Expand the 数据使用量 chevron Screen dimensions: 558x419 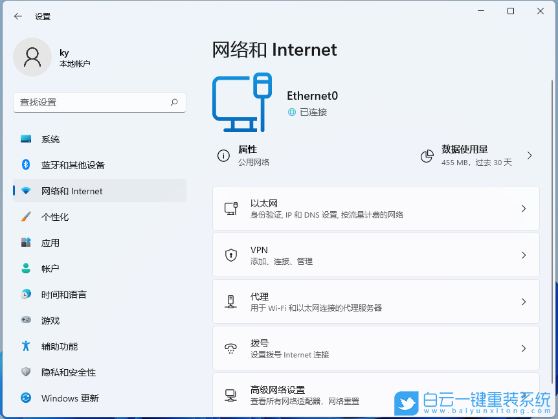coord(530,156)
